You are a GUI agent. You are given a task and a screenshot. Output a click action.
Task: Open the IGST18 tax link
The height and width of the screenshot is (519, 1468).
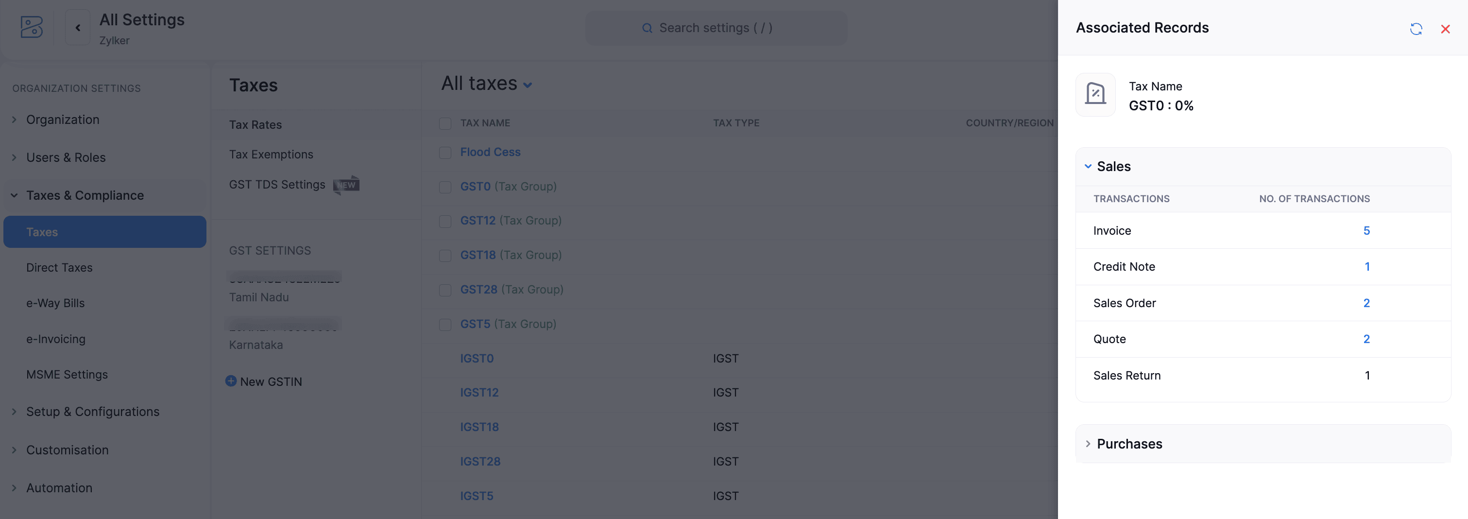[479, 427]
